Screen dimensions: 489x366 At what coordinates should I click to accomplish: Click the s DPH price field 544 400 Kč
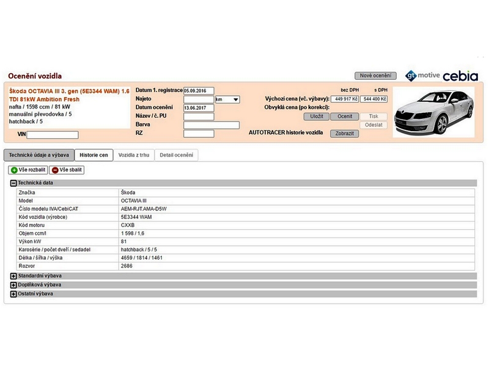[373, 99]
